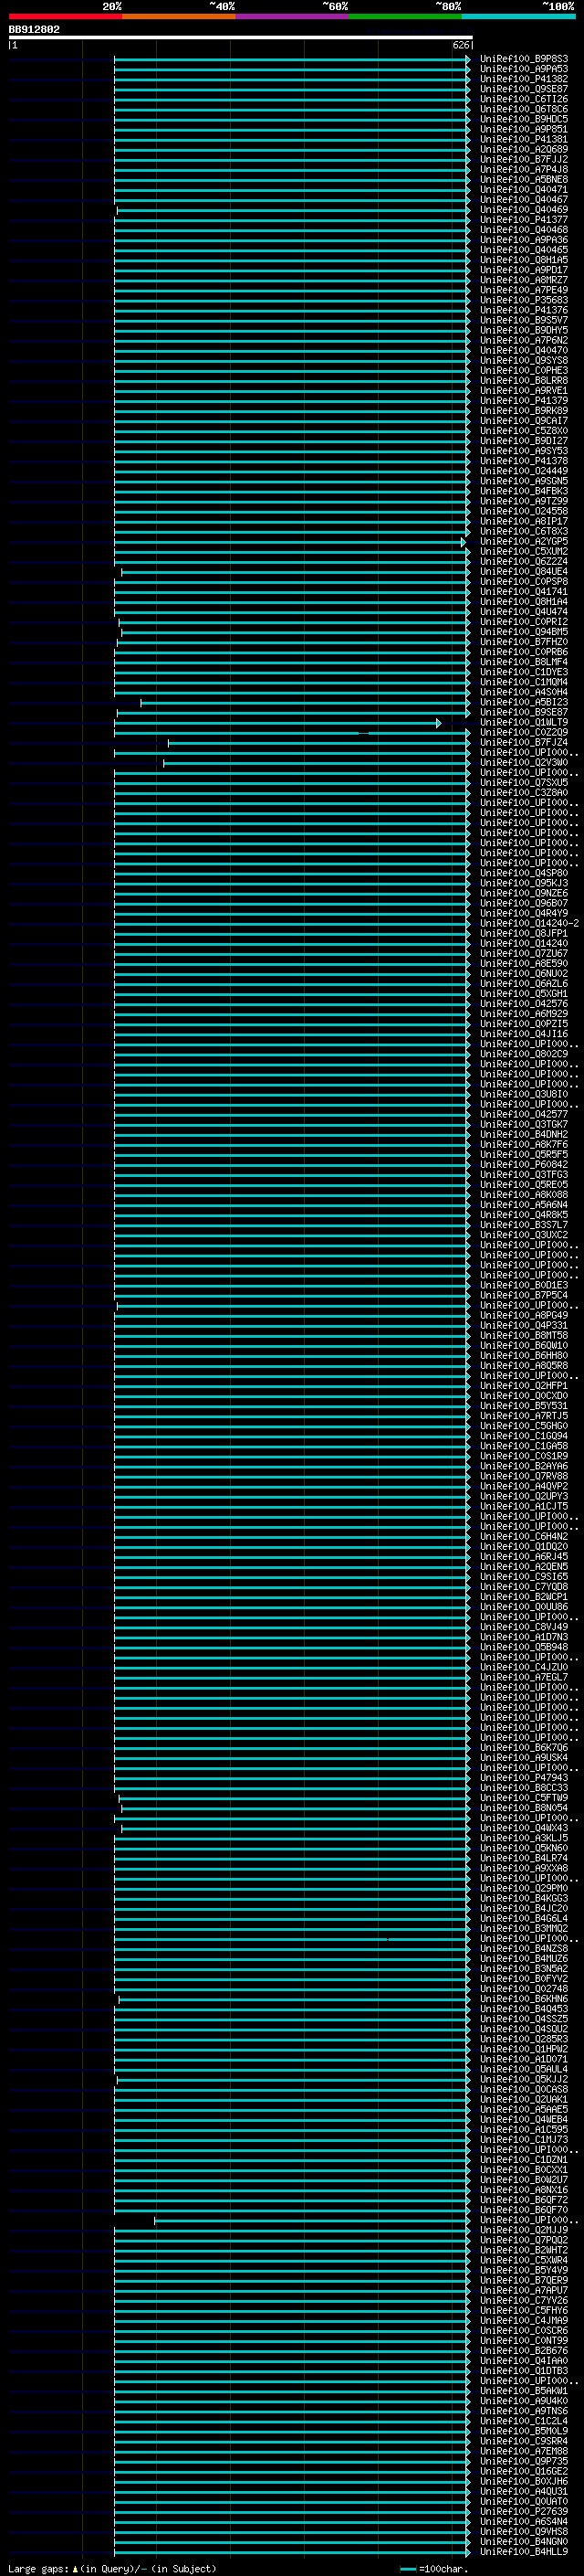Select hit label UniRef100_Q40468

click(x=524, y=229)
